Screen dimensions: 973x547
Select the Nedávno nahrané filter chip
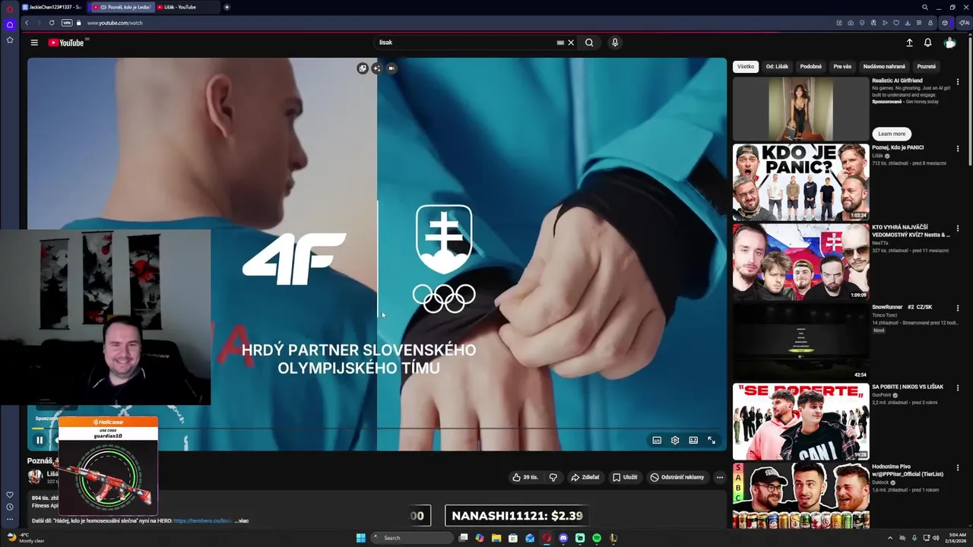884,66
